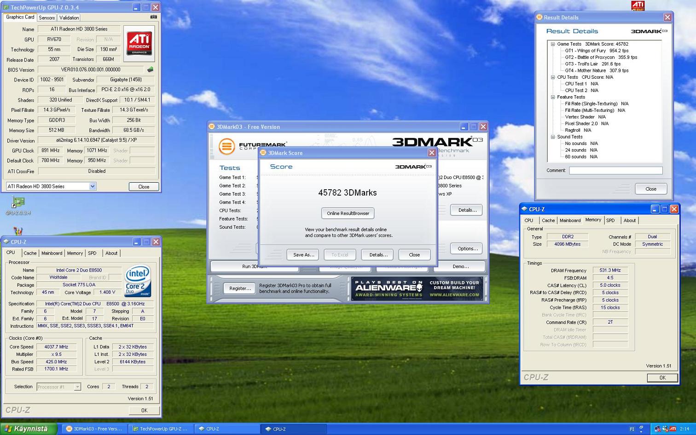Image resolution: width=696 pixels, height=435 pixels.
Task: Click the partly hidden desktop icon above CPU-Z
Action: tap(18, 231)
